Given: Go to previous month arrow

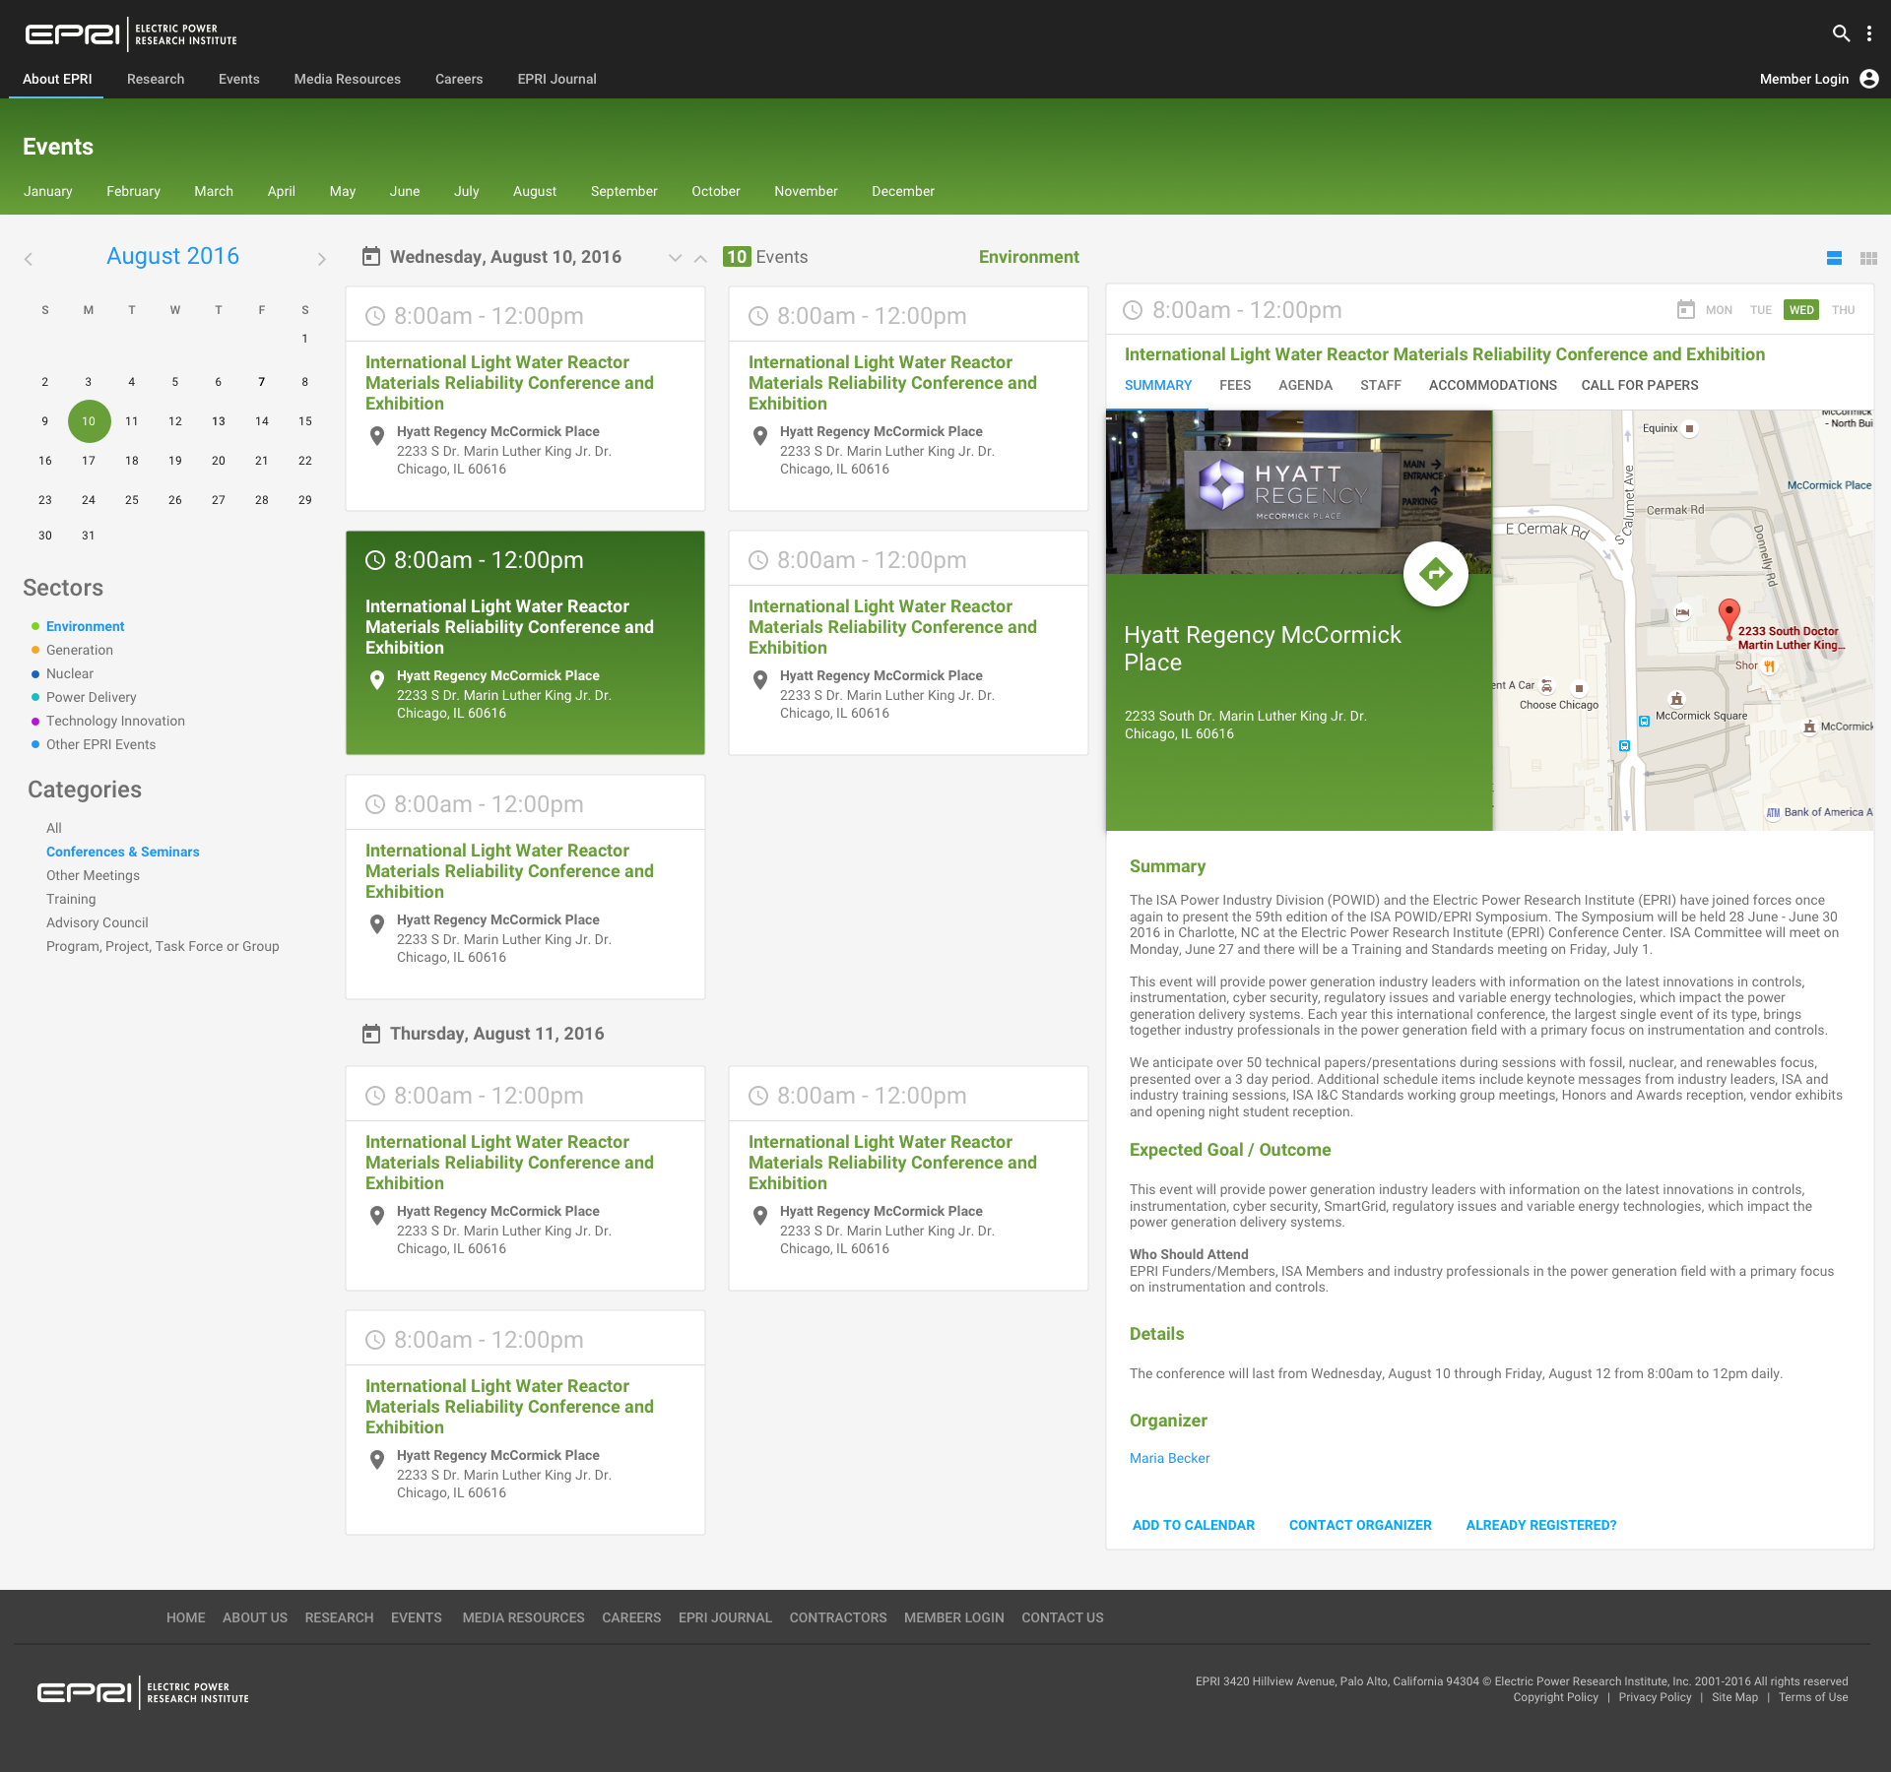Looking at the screenshot, I should (29, 259).
